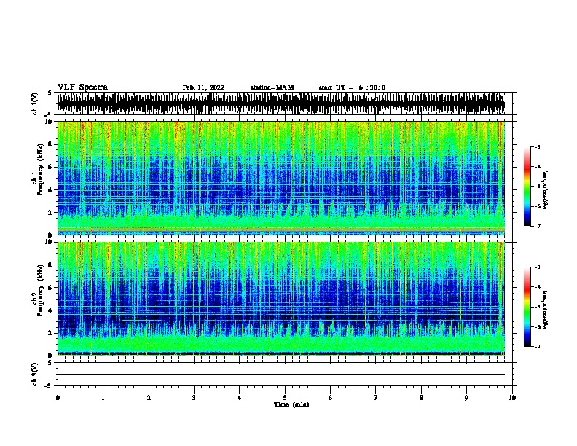The image size is (577, 446).
Task: Click the "6" kHz tick on ch.1 spectrogram
Action: pos(50,167)
